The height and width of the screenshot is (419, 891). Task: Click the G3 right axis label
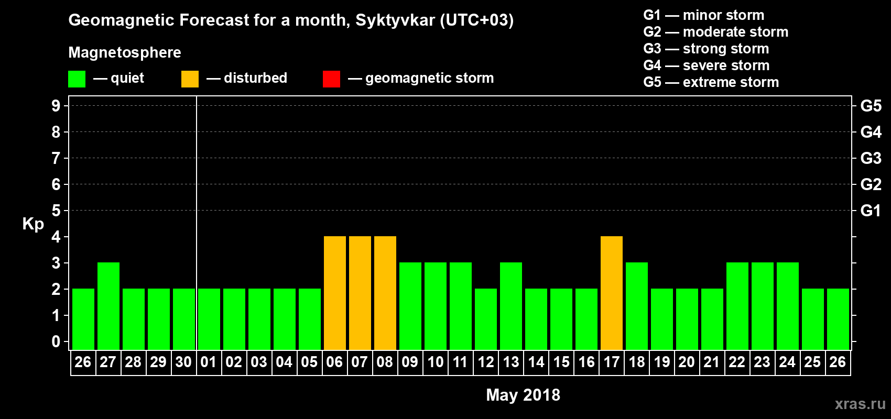(x=871, y=158)
